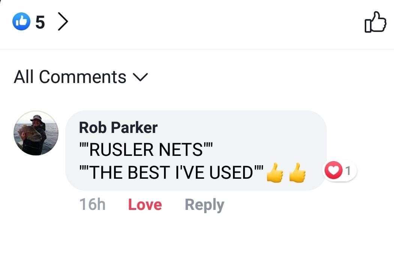
Task: Tap the outlined thumbs-up Like button
Action: [375, 22]
